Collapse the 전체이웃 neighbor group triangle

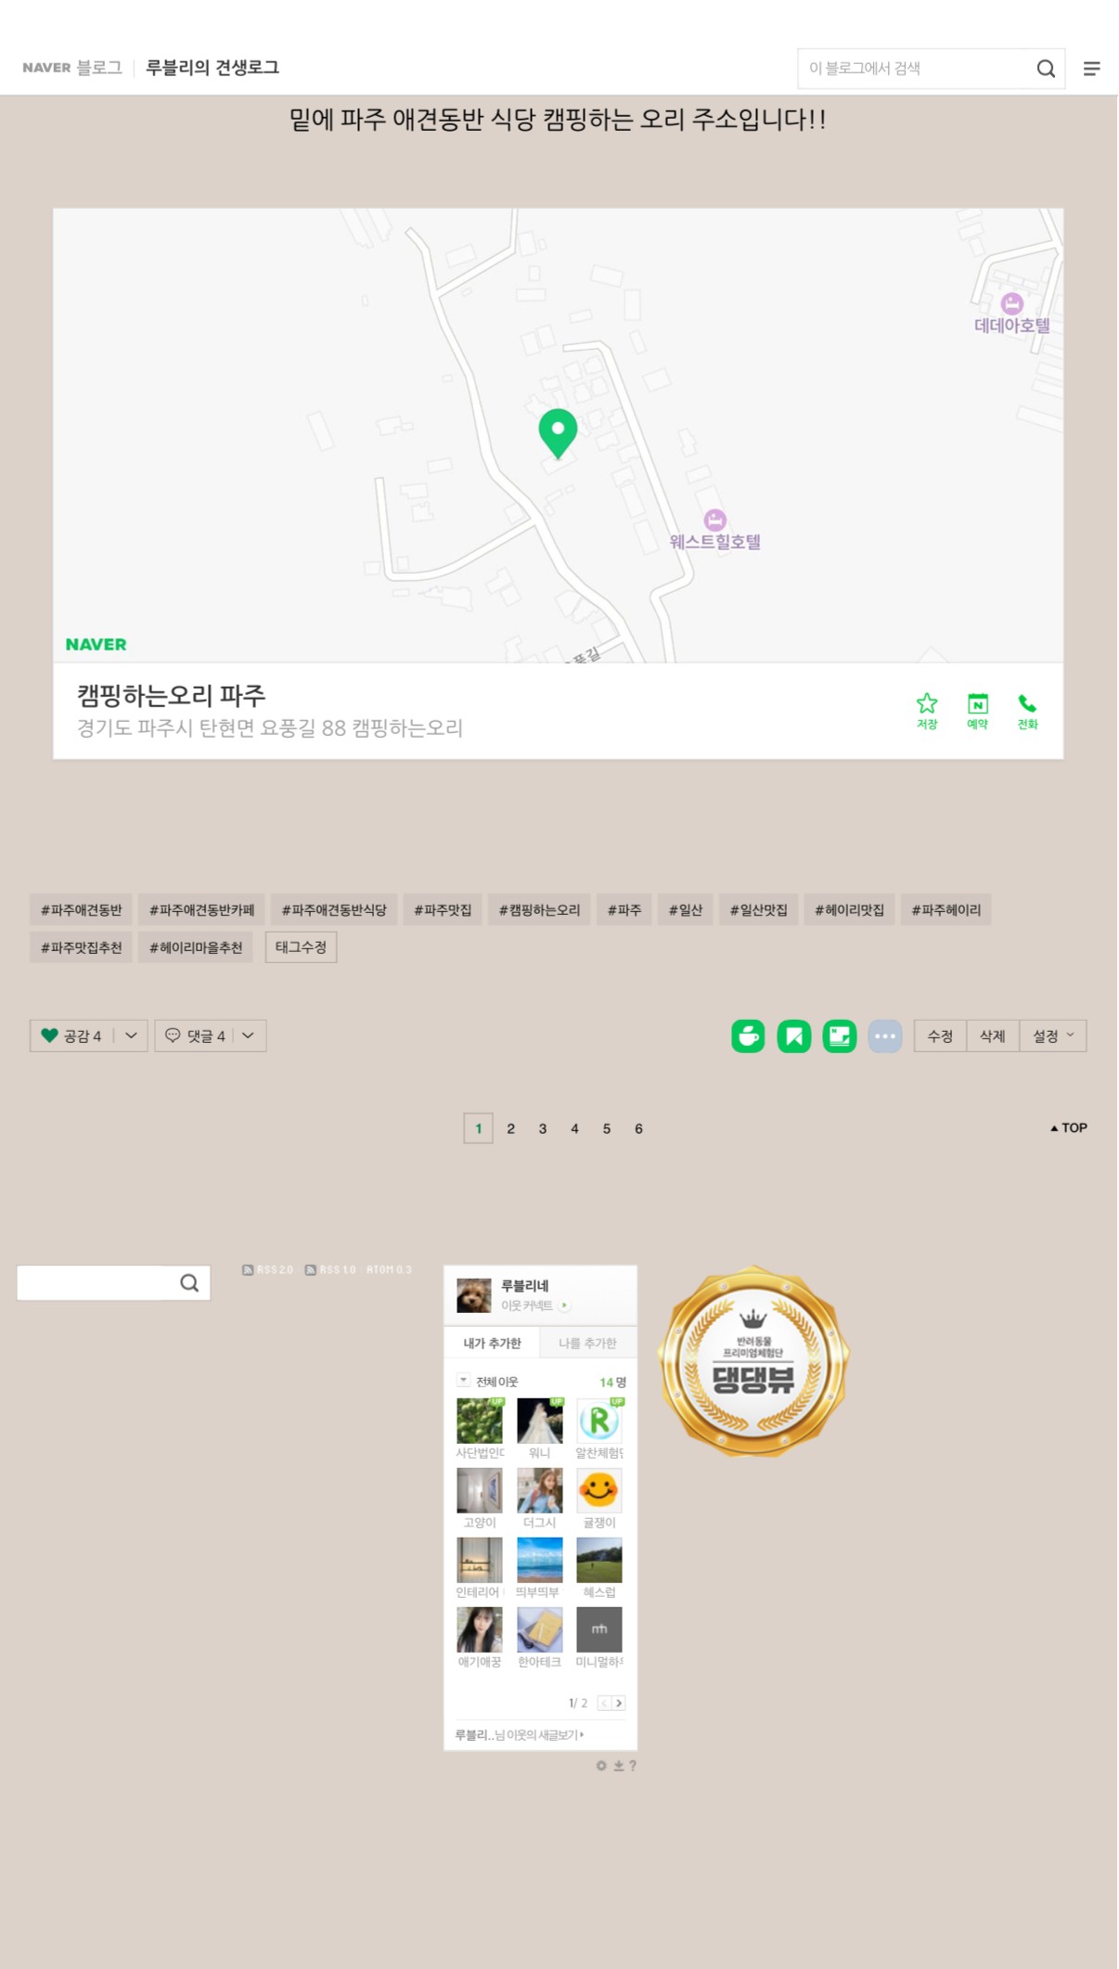pyautogui.click(x=463, y=1381)
